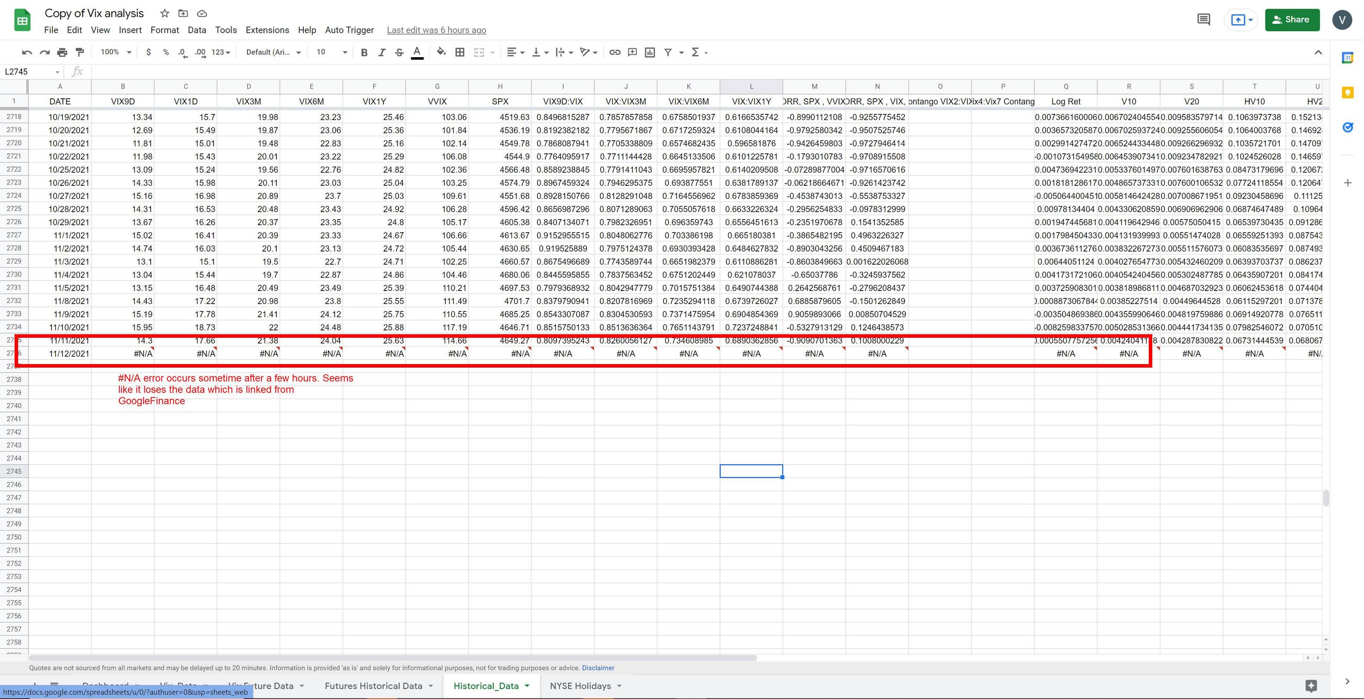
Task: Open the comment history
Action: [1204, 19]
